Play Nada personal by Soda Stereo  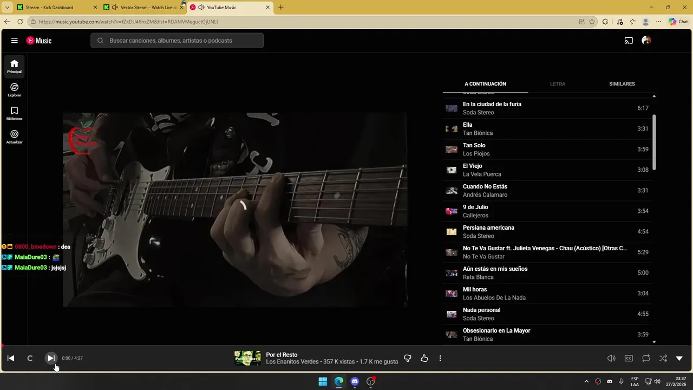[x=547, y=314]
